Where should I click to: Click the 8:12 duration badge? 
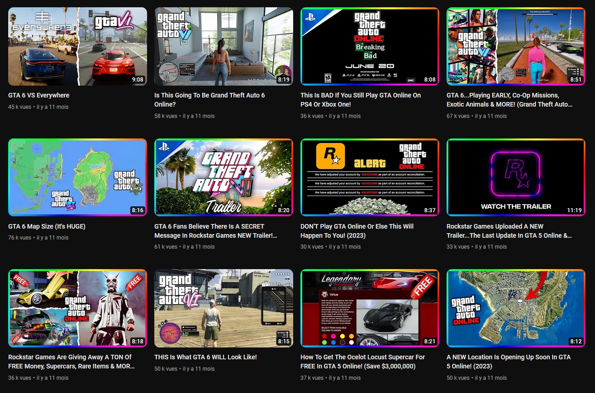tap(576, 341)
